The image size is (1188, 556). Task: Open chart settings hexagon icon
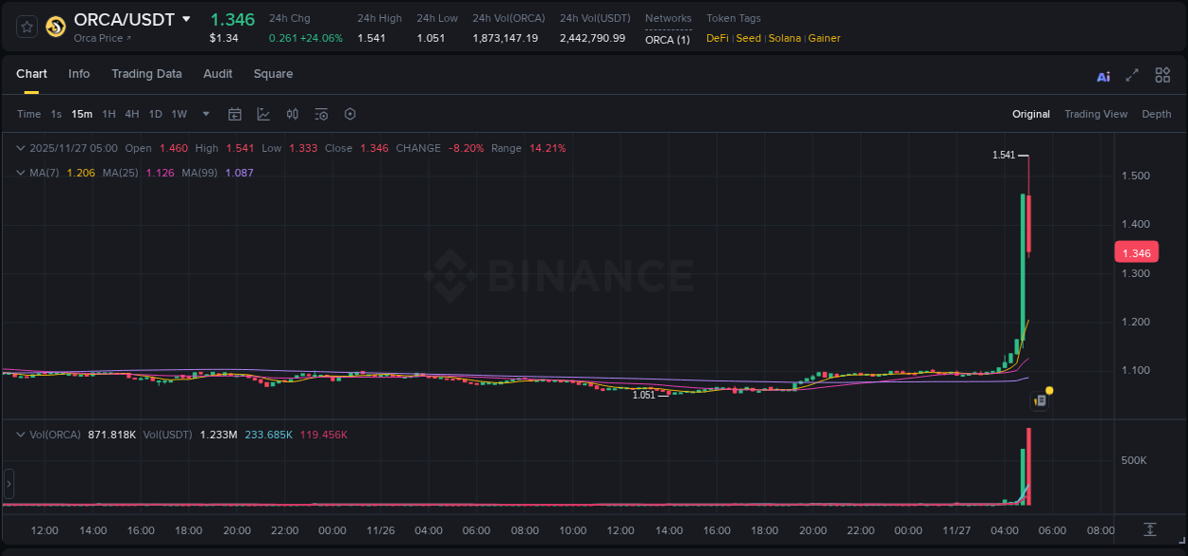(350, 113)
